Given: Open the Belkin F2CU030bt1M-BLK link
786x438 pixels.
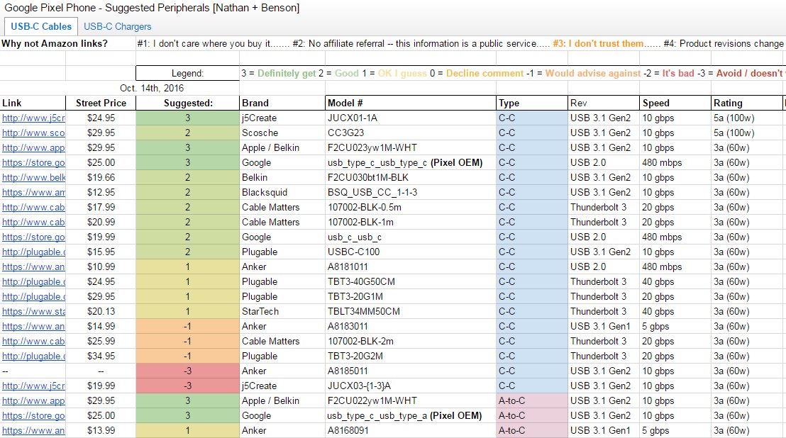Looking at the screenshot, I should click(33, 178).
